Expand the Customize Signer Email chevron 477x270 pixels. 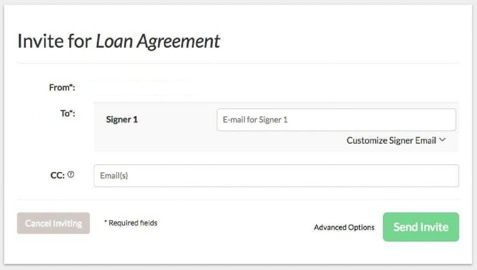[443, 140]
